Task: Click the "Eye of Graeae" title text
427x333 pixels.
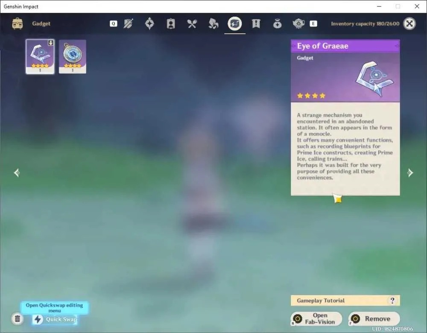Action: pyautogui.click(x=322, y=46)
